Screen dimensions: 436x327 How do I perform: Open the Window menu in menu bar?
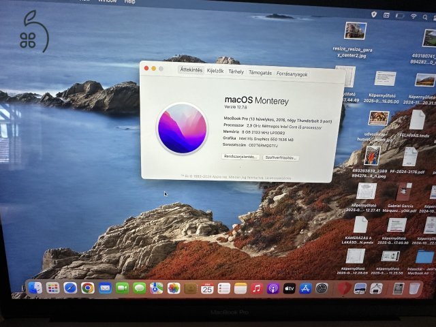coord(108,1)
